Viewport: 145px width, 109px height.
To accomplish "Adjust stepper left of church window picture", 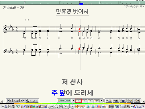I will click(39, 106).
